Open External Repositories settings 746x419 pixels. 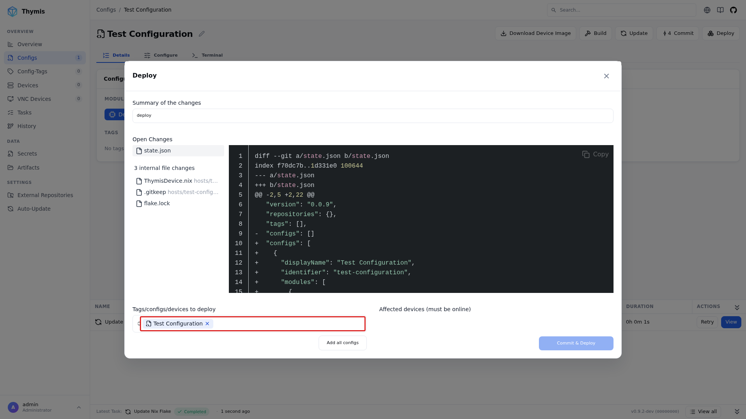[45, 195]
